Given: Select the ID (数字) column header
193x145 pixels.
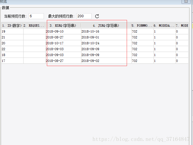Looking at the screenshot, I should 12,26.
